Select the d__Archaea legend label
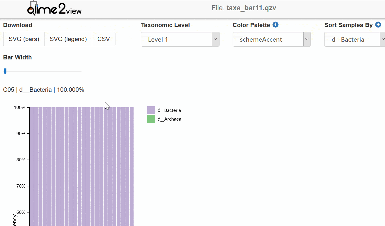Screen dimensions: 385x226 [169, 119]
